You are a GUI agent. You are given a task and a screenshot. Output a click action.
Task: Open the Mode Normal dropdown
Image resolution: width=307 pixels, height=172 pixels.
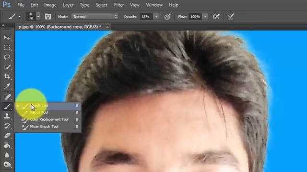point(94,17)
